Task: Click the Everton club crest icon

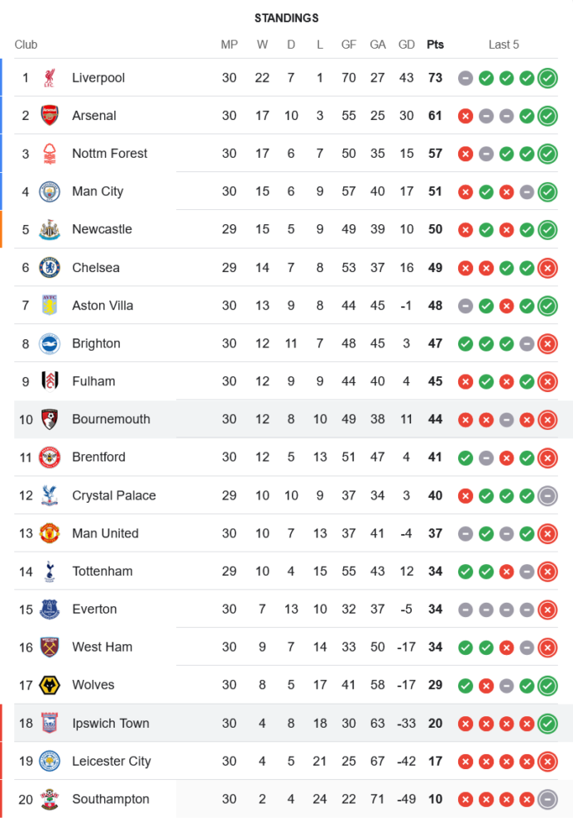Action: (x=50, y=609)
